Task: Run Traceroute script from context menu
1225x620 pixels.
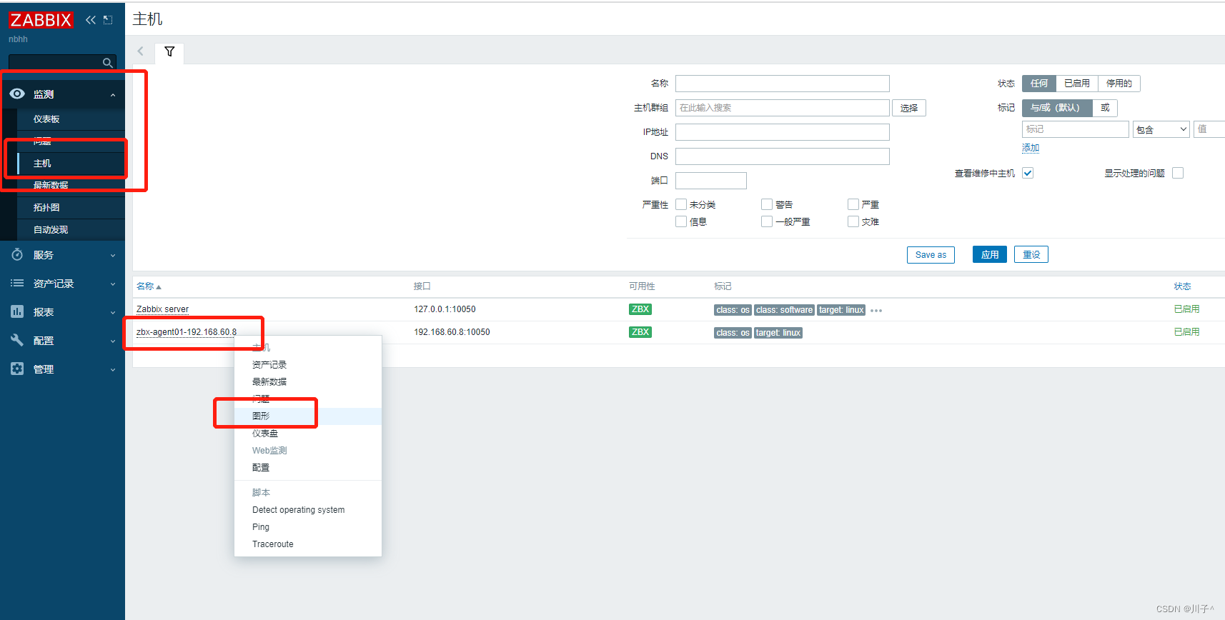Action: [x=308, y=544]
